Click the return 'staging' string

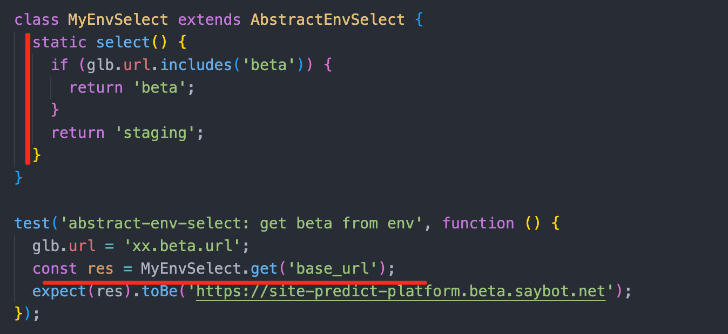tap(154, 133)
